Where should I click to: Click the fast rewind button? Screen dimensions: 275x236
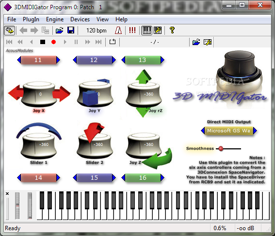tap(20, 42)
